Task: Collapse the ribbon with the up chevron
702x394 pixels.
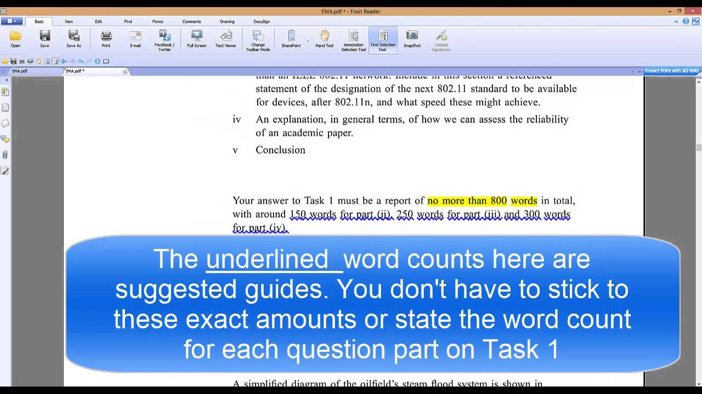Action: [676, 21]
